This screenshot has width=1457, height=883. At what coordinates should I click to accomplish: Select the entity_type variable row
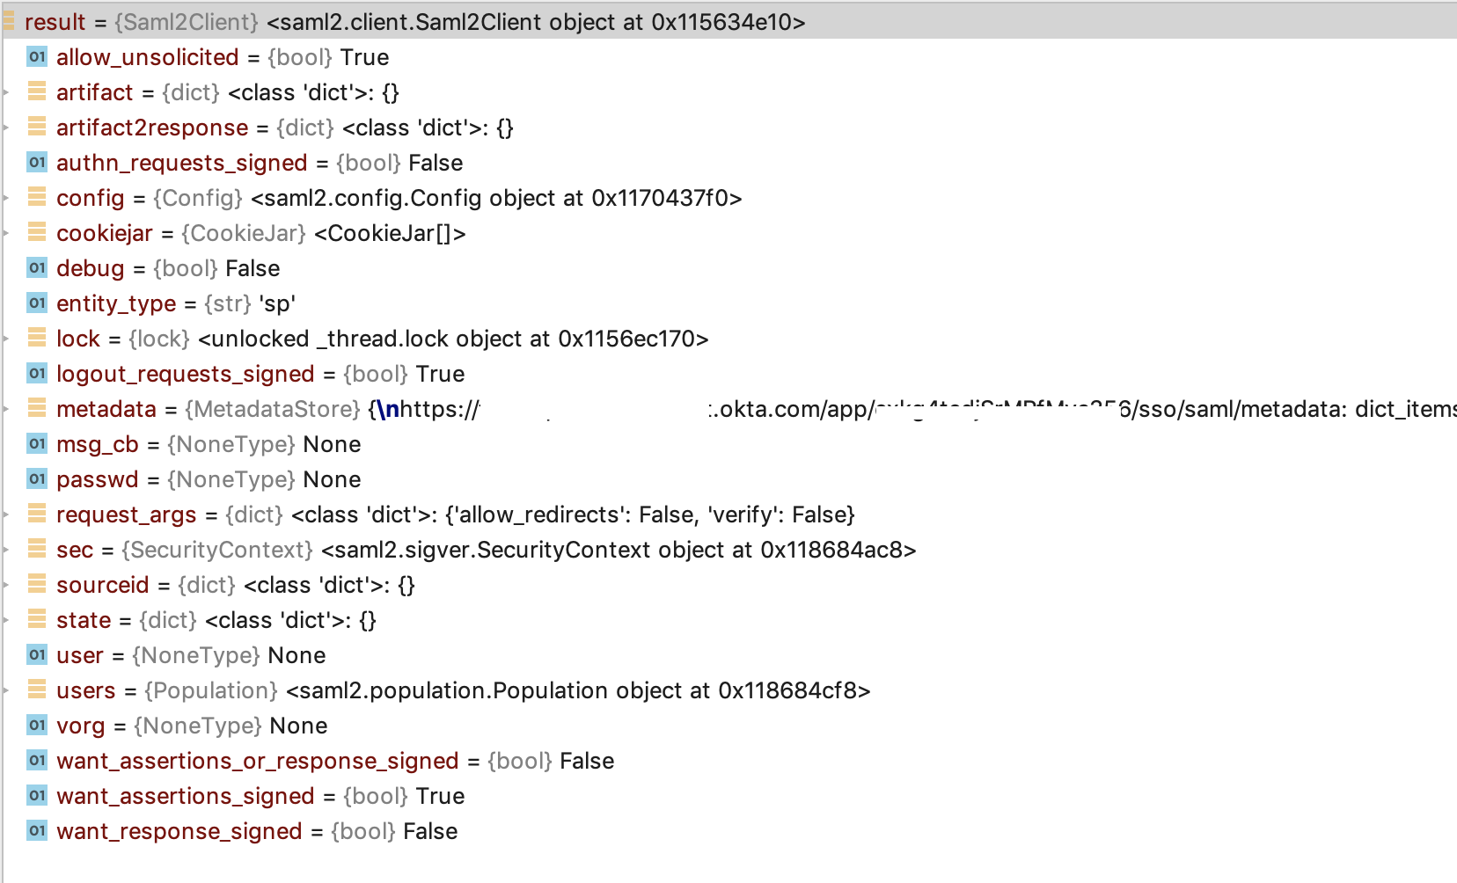(x=115, y=303)
